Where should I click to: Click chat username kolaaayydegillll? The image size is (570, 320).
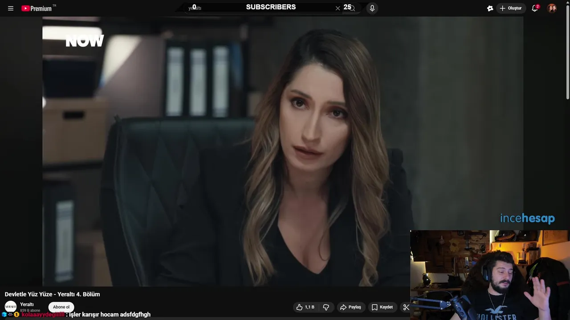43,315
